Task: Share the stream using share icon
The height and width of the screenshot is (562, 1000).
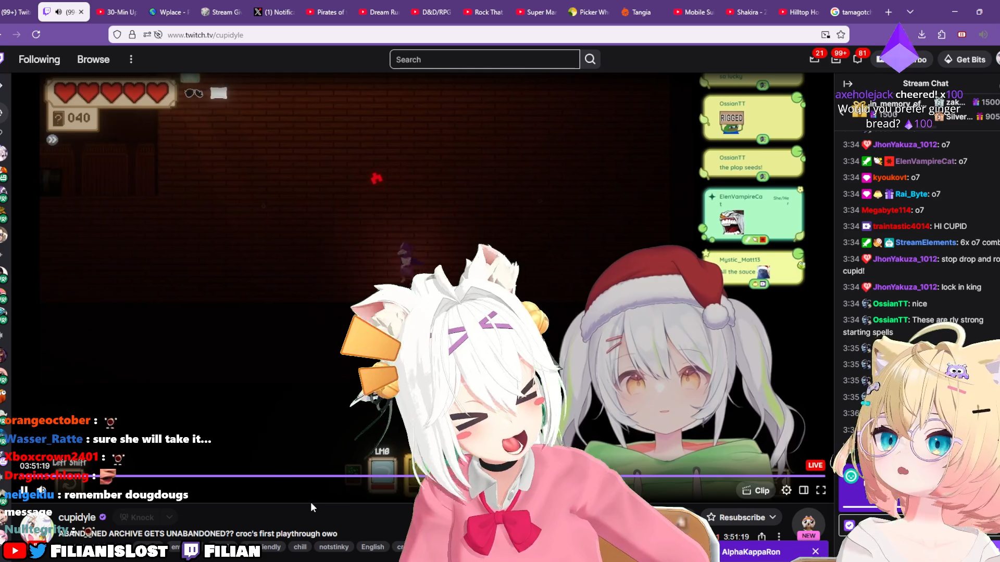Action: pos(762,537)
